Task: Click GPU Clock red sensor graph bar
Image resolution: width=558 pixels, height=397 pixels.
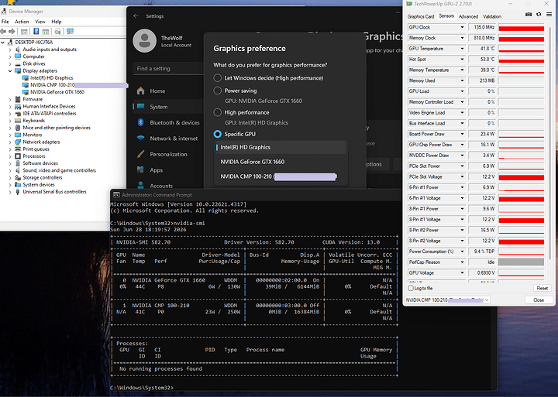Action: pos(522,27)
